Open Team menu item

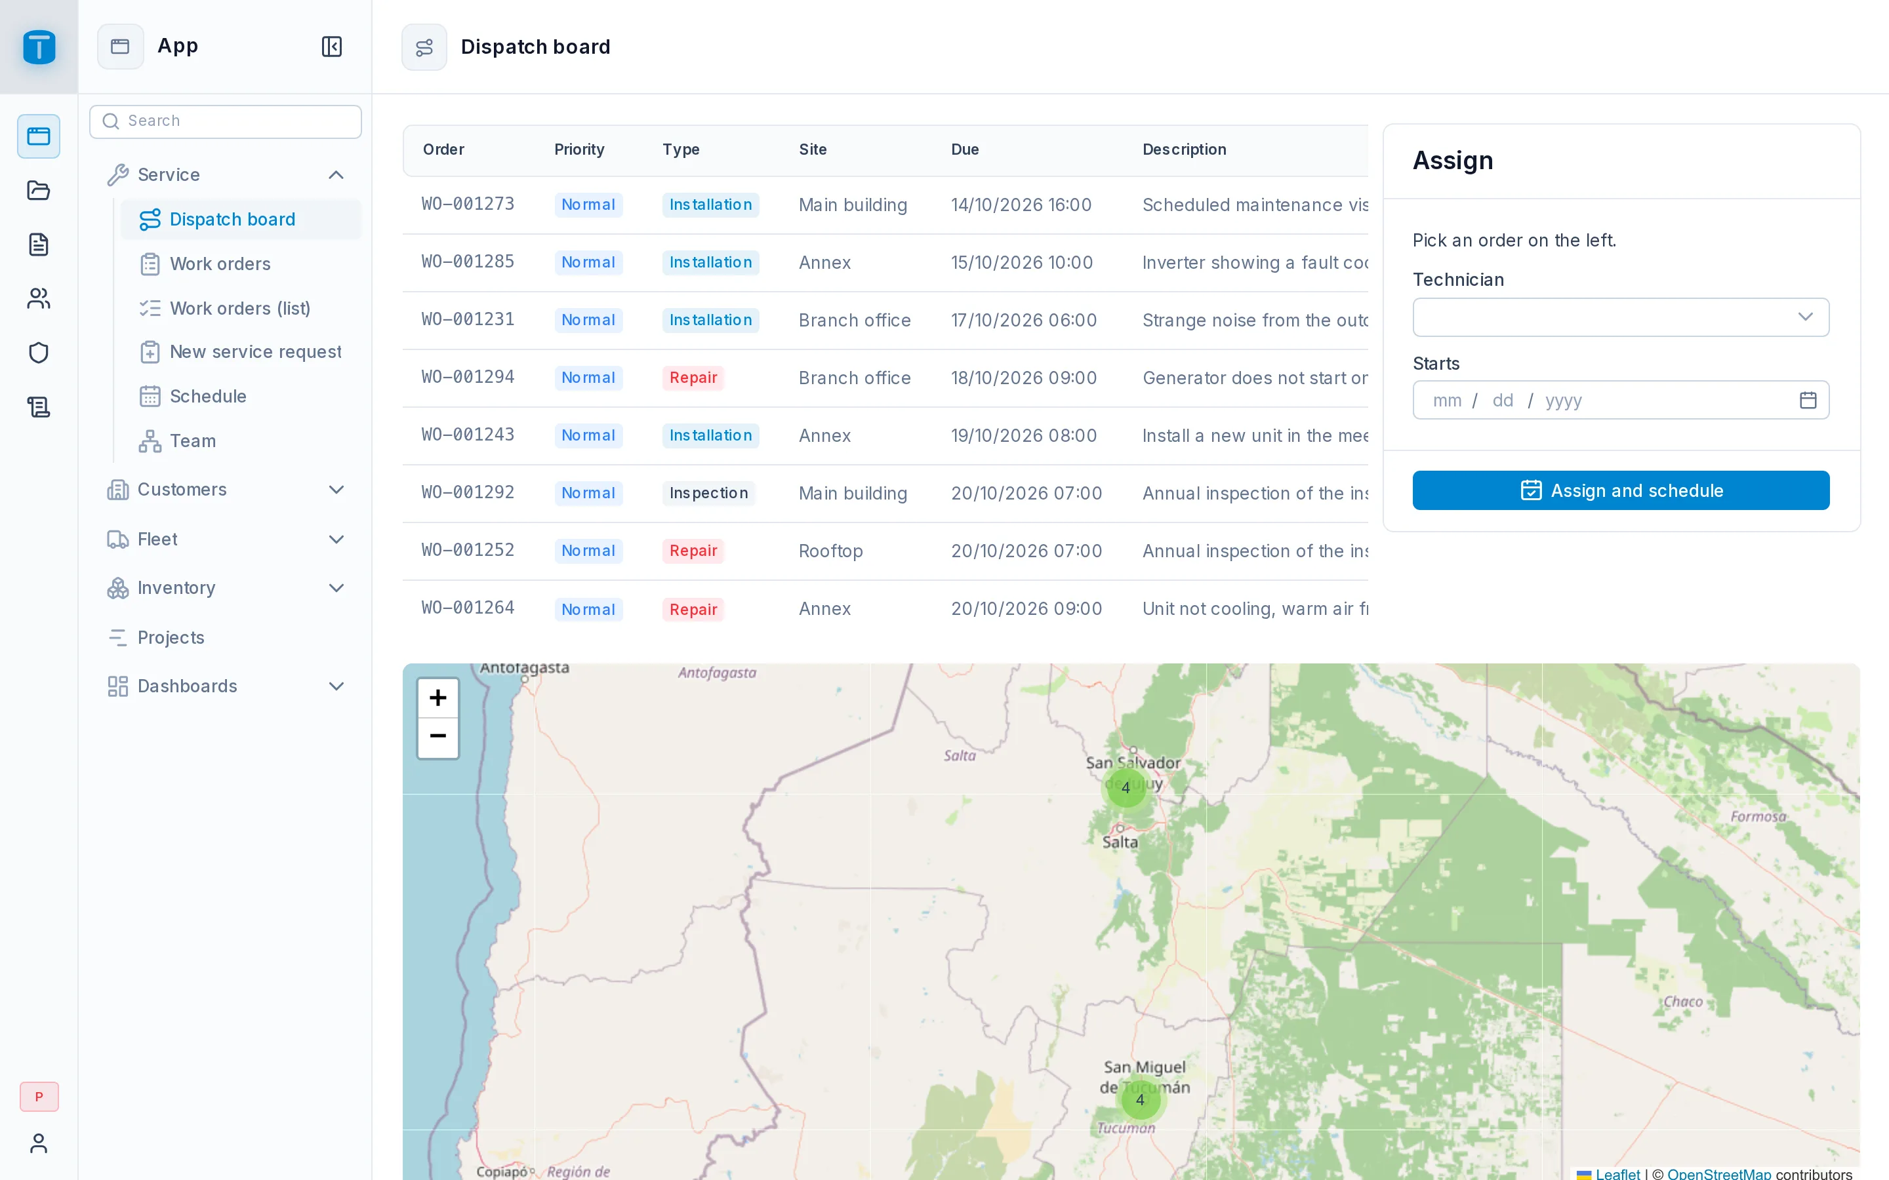click(241, 441)
